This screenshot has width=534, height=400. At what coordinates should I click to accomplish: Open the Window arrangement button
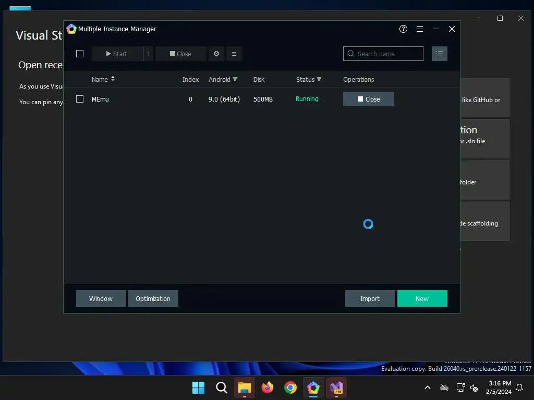tap(101, 298)
